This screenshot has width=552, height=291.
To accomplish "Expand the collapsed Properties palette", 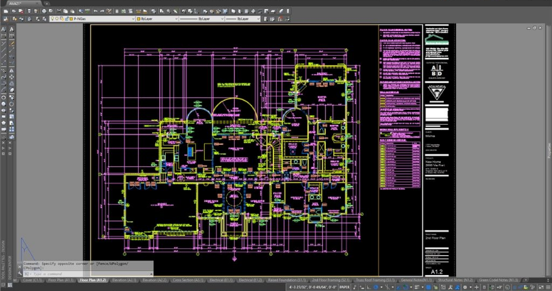I will [549, 150].
